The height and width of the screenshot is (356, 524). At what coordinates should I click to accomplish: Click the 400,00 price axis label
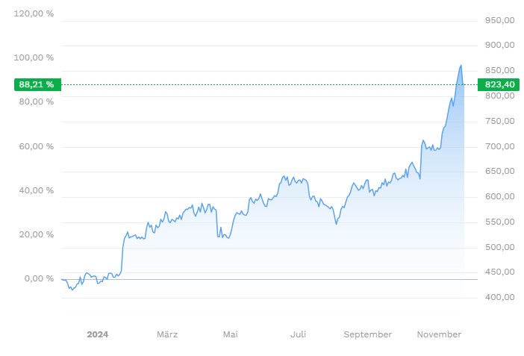point(500,297)
